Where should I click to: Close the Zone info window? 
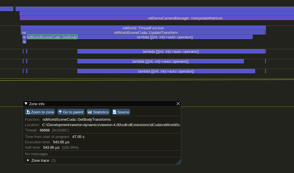coord(178,104)
